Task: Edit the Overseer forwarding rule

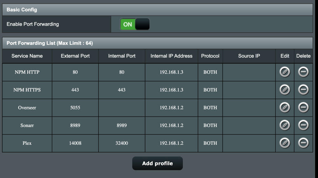Action: (x=285, y=107)
